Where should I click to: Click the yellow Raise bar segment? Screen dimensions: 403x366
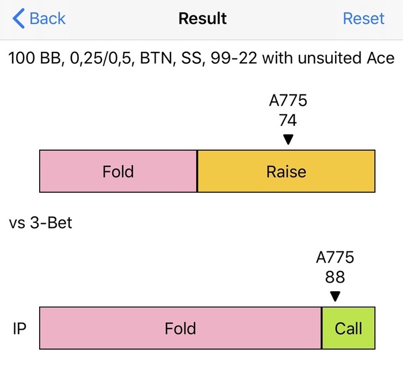pos(286,171)
